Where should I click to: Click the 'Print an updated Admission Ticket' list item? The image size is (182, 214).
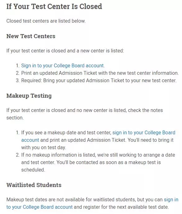100,73
